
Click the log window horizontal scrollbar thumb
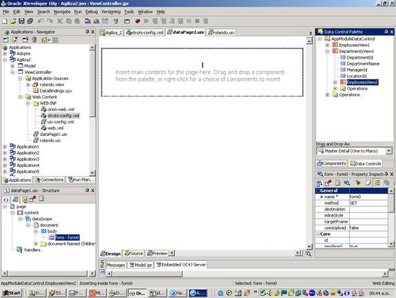coord(147,274)
